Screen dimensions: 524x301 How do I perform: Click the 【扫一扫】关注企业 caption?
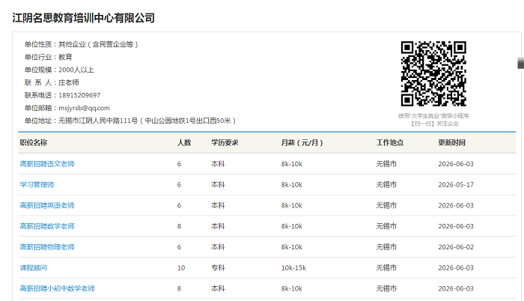tap(435, 124)
